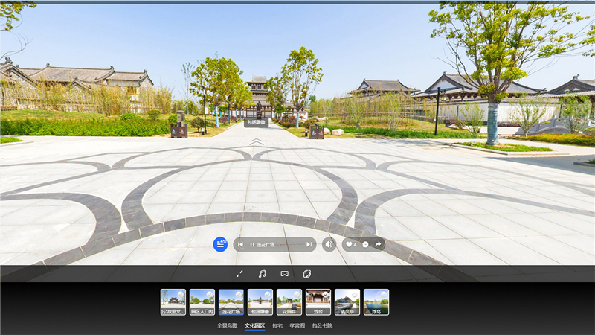Open the 李肃阁 category
The width and height of the screenshot is (595, 335).
point(297,325)
